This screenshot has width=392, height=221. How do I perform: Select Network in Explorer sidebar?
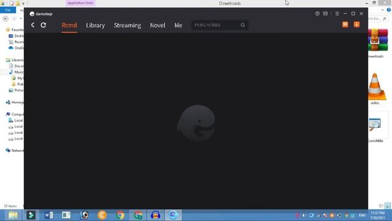(15, 150)
